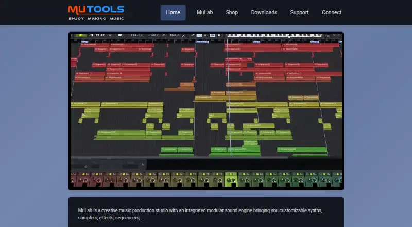The image size is (412, 227).
Task: Select the Connect navigation link
Action: click(332, 13)
